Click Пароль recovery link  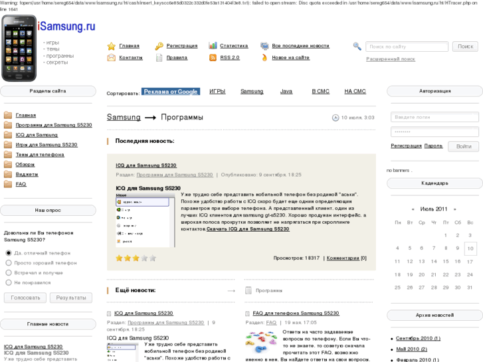pos(433,146)
